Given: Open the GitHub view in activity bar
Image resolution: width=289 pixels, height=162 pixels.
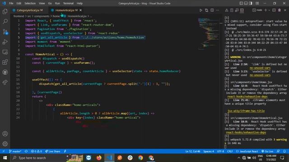Looking at the screenshot, I should (5, 72).
